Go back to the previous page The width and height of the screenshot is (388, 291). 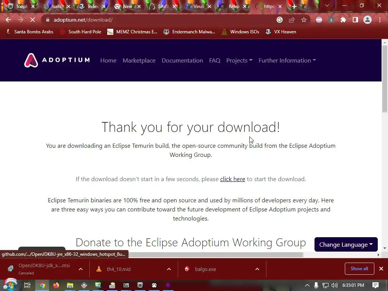pyautogui.click(x=8, y=20)
